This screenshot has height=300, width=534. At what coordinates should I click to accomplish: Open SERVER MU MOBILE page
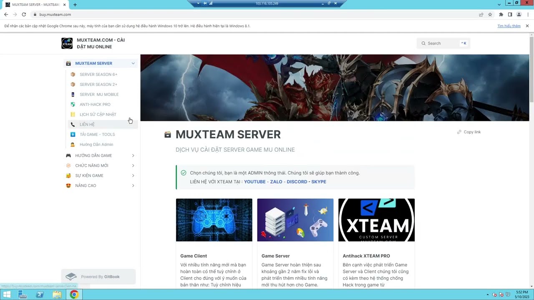tap(99, 95)
